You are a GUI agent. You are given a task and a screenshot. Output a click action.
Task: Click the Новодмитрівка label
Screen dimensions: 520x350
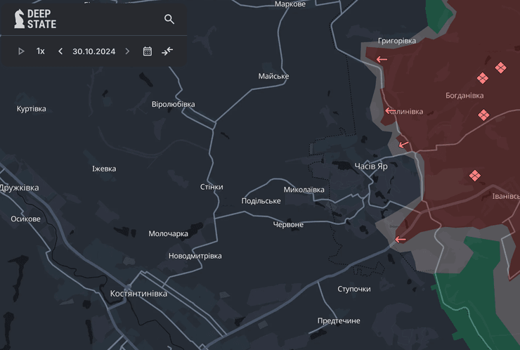pos(195,256)
